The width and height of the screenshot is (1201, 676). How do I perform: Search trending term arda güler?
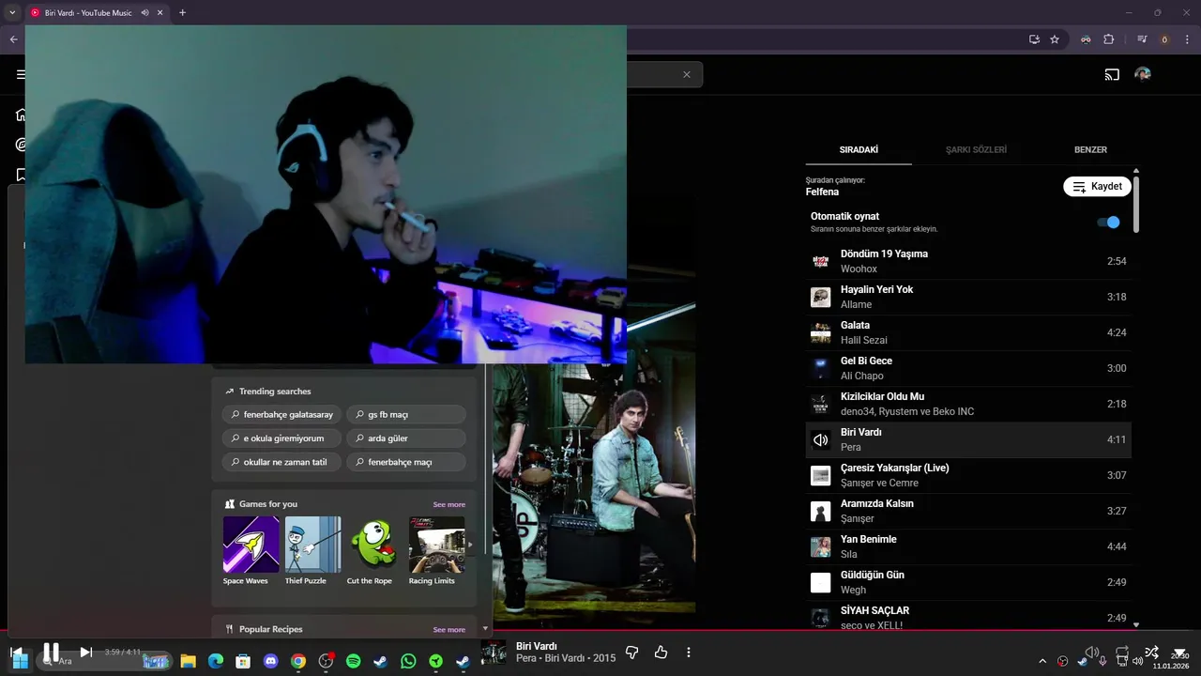[x=406, y=438]
